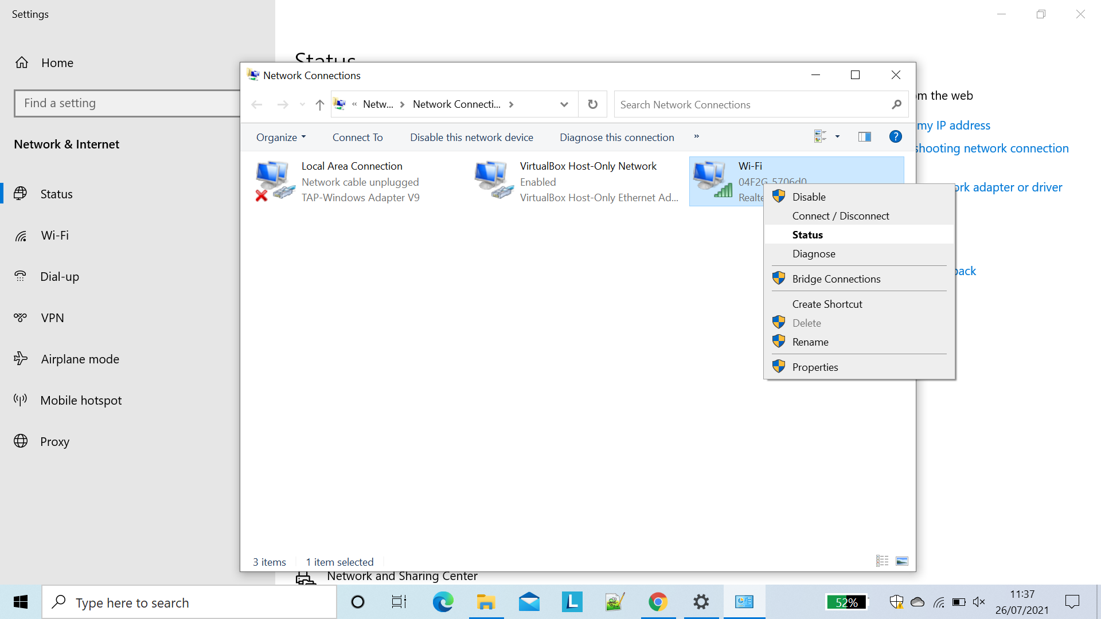1101x619 pixels.
Task: Switch to details view in status bar
Action: coord(882,561)
